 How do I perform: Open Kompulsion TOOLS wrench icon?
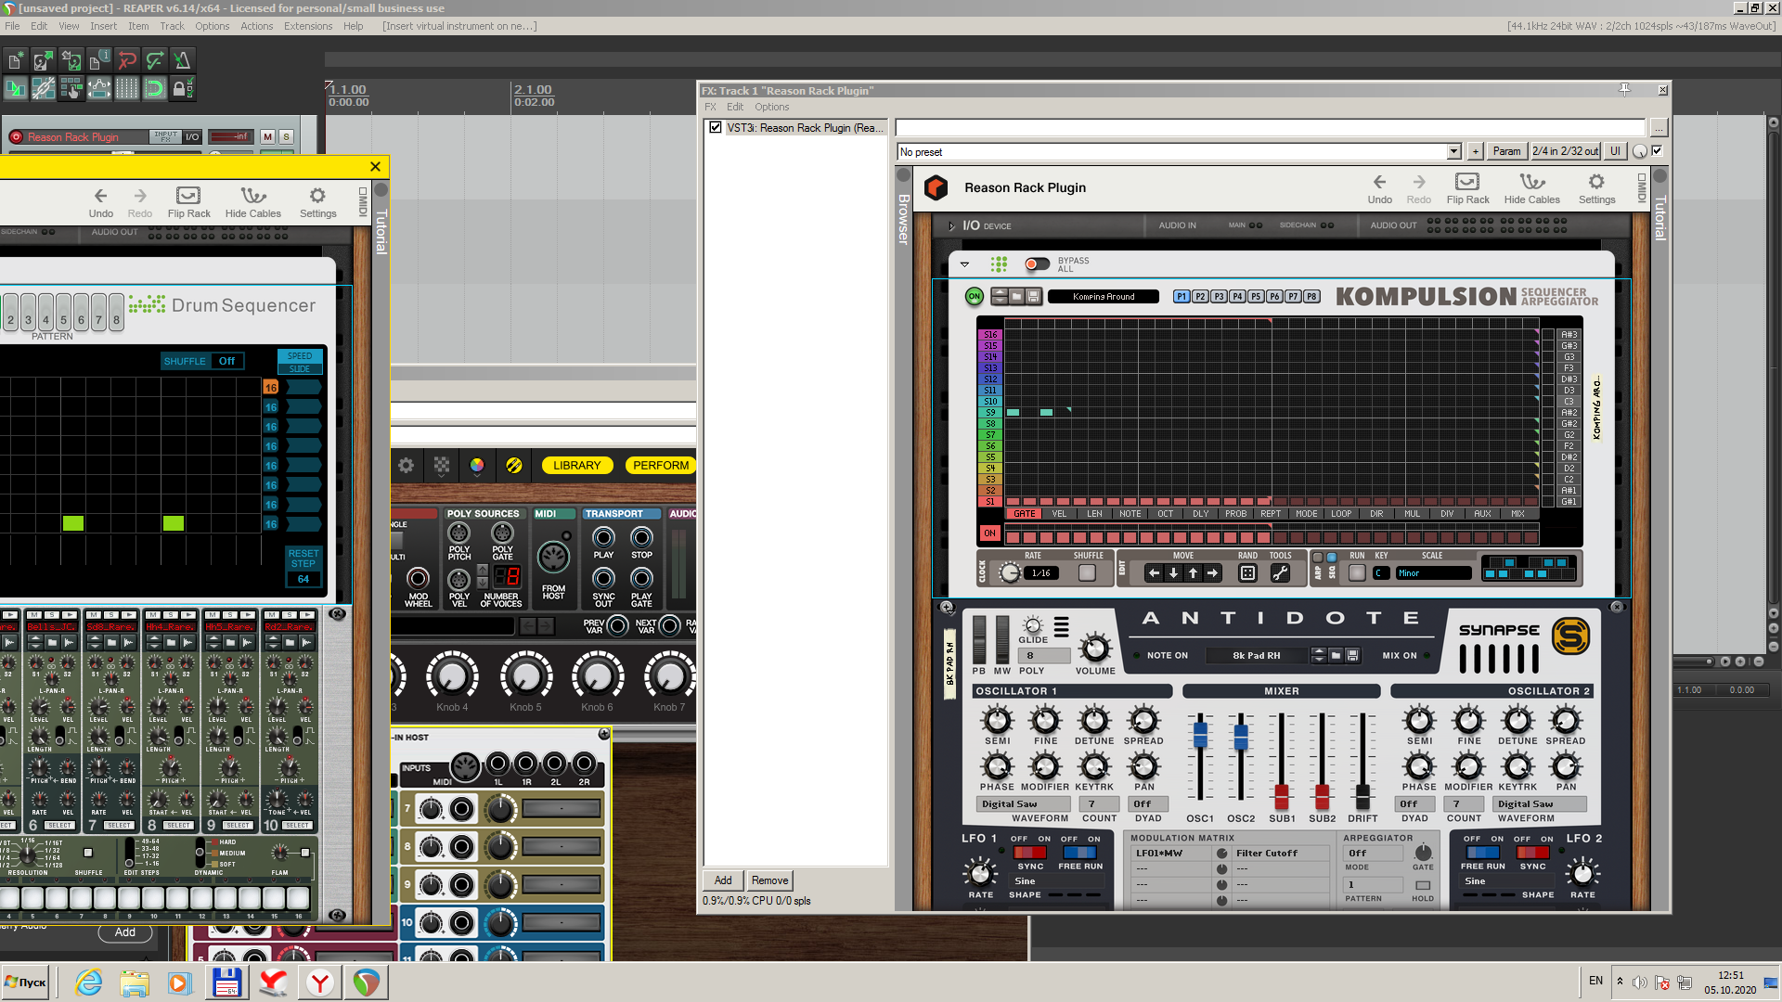(1280, 573)
